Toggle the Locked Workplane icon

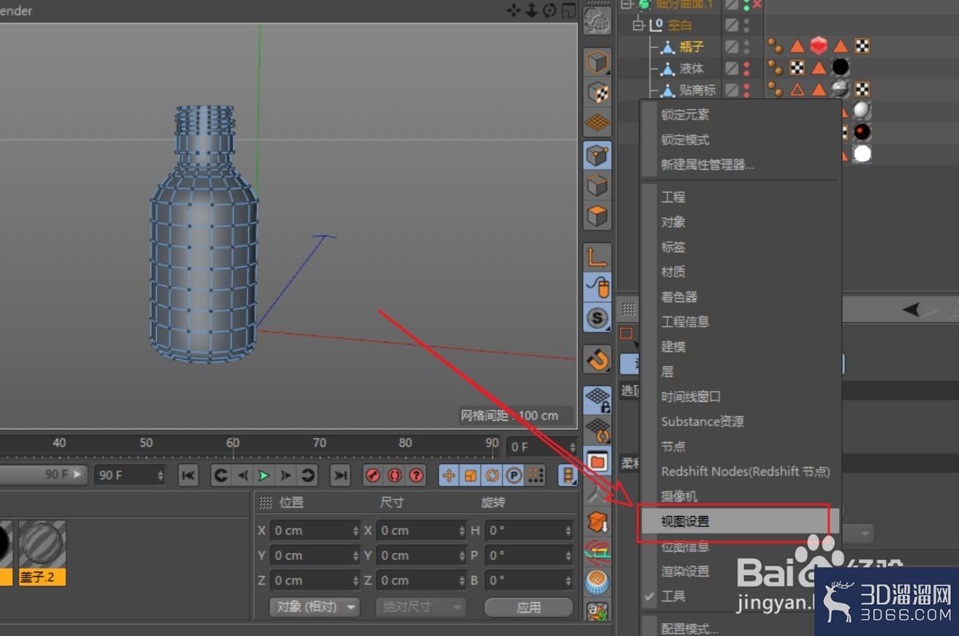(597, 399)
